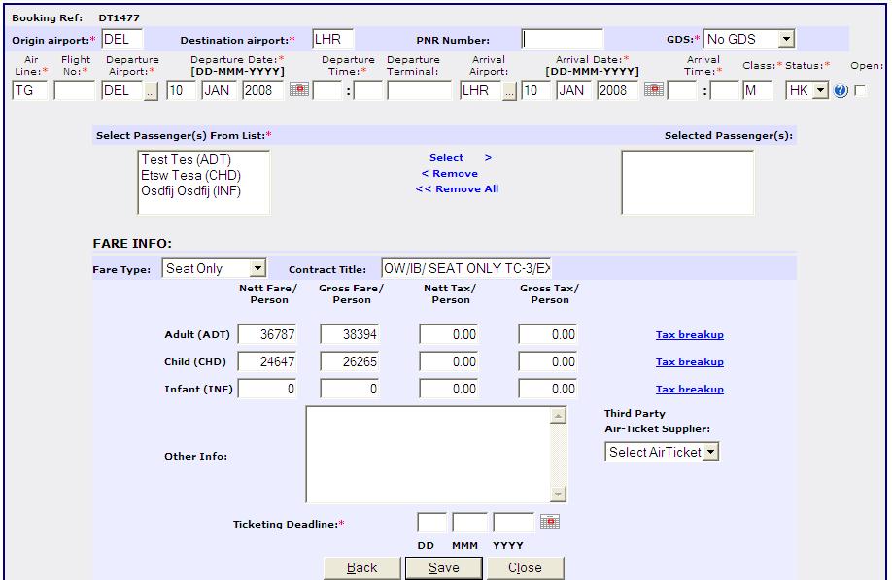Click the departure airport lookup button
Image resolution: width=892 pixels, height=580 pixels.
click(152, 91)
